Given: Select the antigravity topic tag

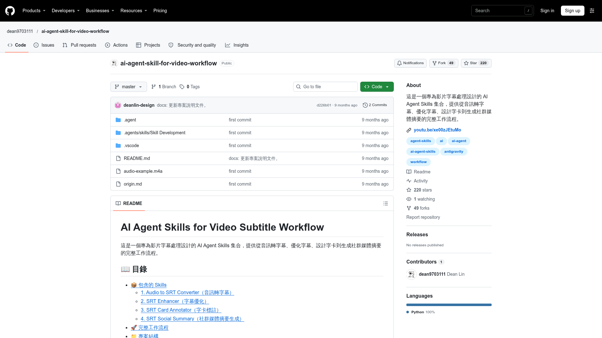Looking at the screenshot, I should (x=454, y=151).
